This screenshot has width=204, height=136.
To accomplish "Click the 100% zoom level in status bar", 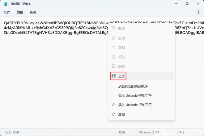I will pyautogui.click(x=122, y=132).
